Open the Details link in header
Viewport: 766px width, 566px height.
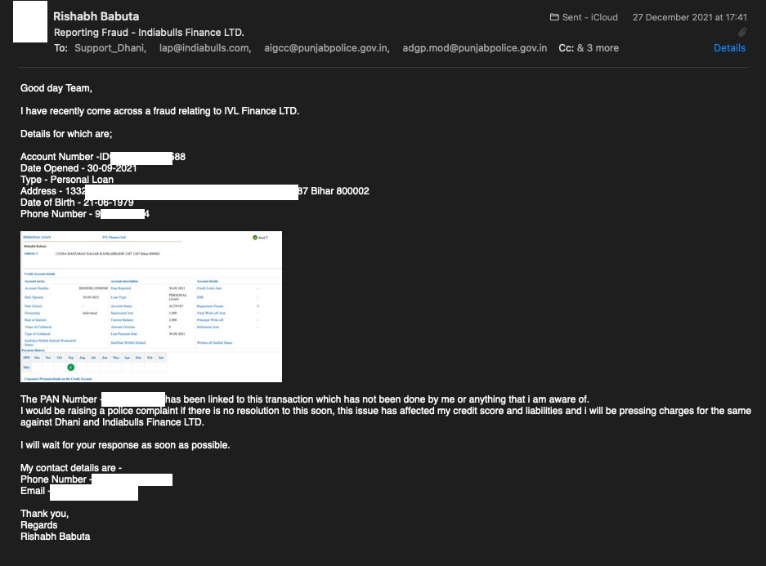(x=729, y=48)
